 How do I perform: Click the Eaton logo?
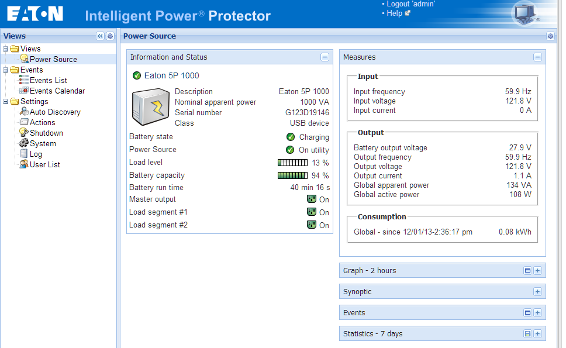pyautogui.click(x=35, y=14)
